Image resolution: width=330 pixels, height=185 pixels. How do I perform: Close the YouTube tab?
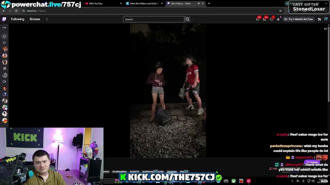click(x=121, y=4)
